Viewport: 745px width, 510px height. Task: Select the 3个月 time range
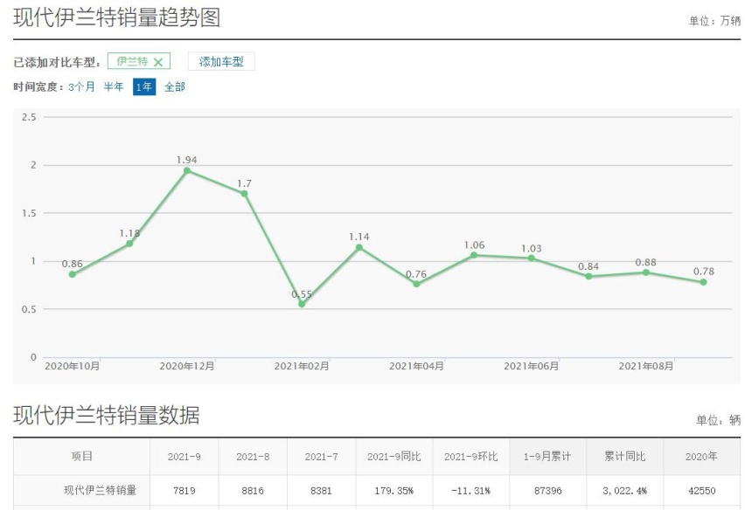pyautogui.click(x=81, y=86)
